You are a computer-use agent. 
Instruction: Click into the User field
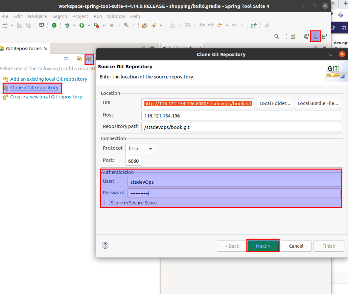234,182
